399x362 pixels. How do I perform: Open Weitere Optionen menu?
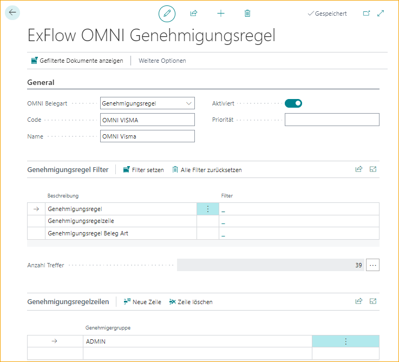pos(162,61)
